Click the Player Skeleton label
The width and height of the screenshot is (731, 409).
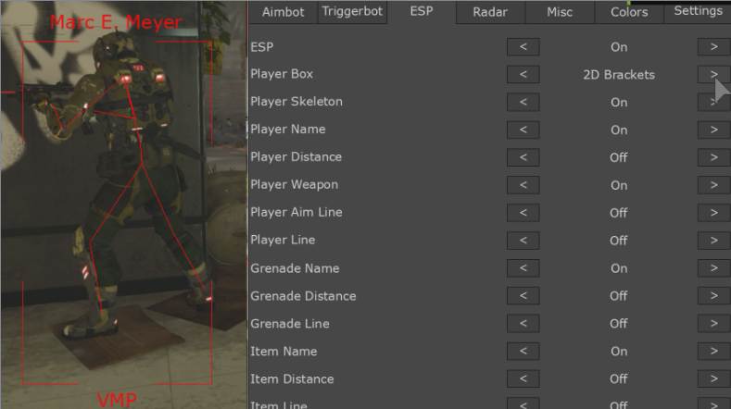click(296, 102)
